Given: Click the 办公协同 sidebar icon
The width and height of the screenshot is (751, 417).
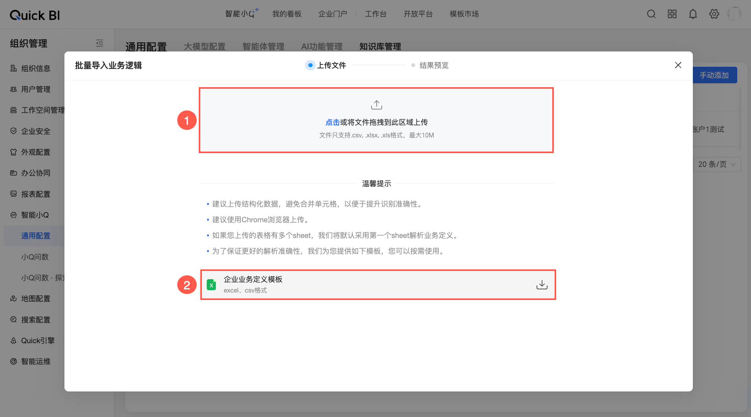Looking at the screenshot, I should [13, 173].
